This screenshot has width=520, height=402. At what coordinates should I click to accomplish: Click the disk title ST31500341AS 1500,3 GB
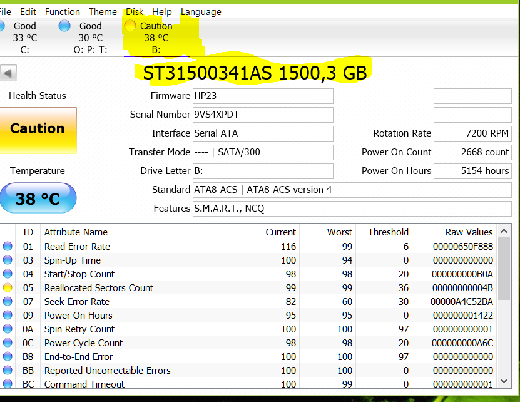point(255,73)
